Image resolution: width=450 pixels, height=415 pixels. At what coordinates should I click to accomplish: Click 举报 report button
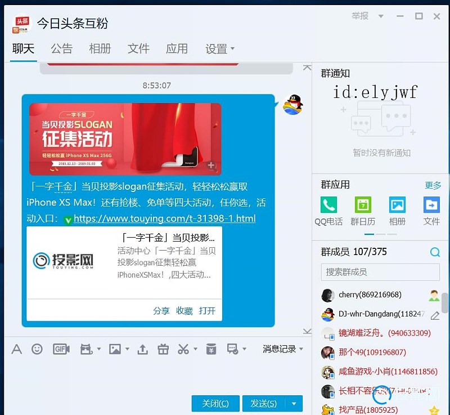pyautogui.click(x=360, y=16)
